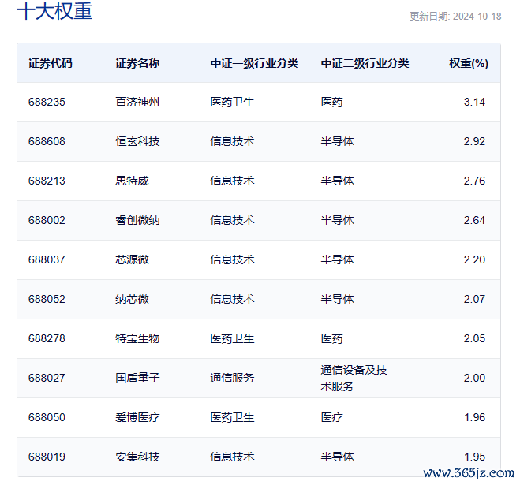
Task: Click the 中证二级行业分类 column header
Action: pyautogui.click(x=365, y=63)
